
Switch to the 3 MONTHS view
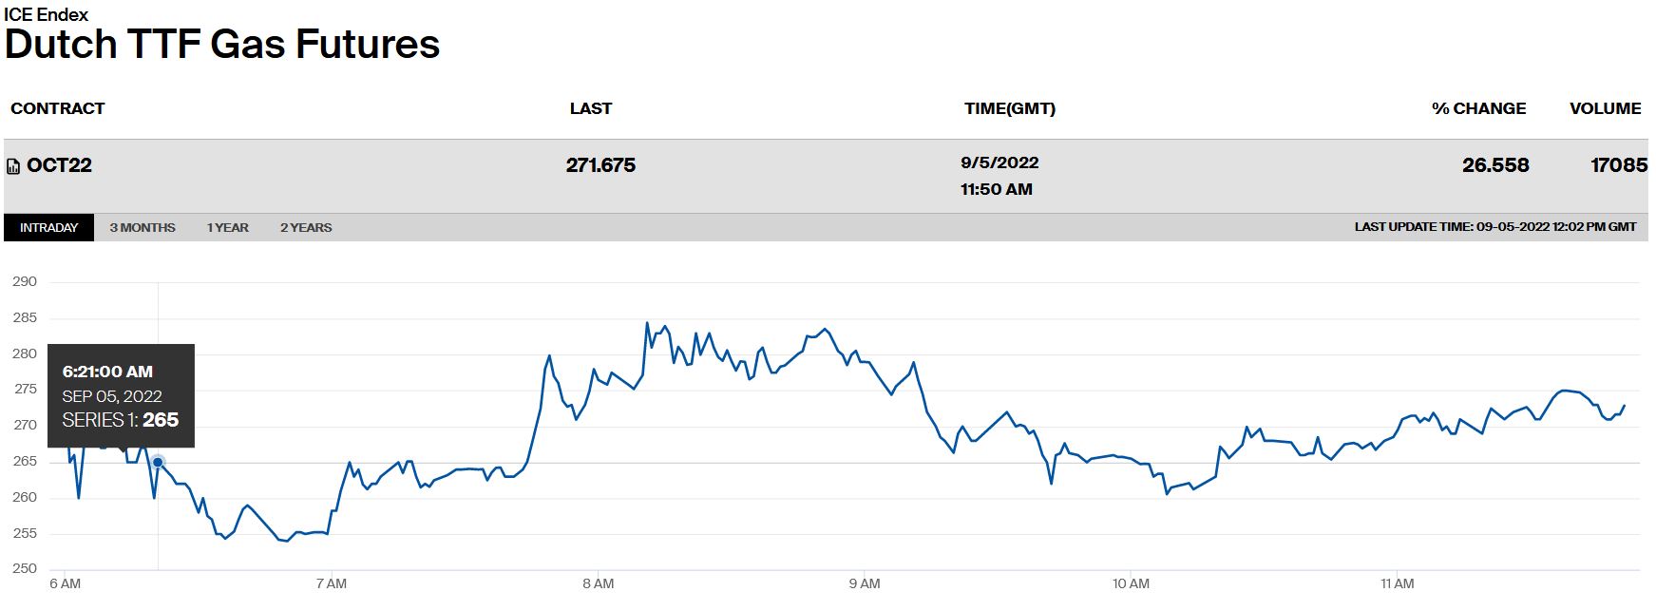pyautogui.click(x=143, y=228)
